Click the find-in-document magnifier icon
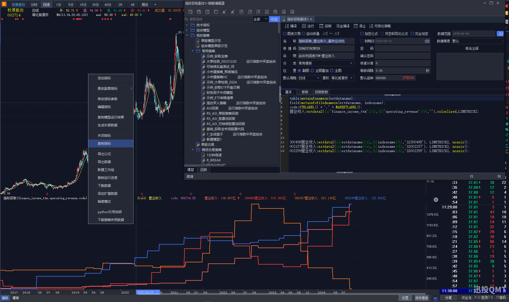 (258, 12)
